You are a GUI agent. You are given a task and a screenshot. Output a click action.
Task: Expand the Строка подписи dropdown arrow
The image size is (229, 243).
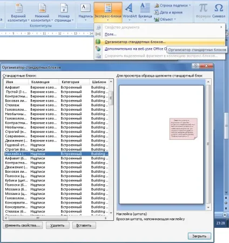coord(190,5)
